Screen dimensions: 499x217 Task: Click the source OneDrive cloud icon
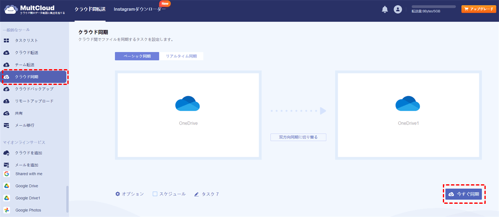tap(188, 104)
